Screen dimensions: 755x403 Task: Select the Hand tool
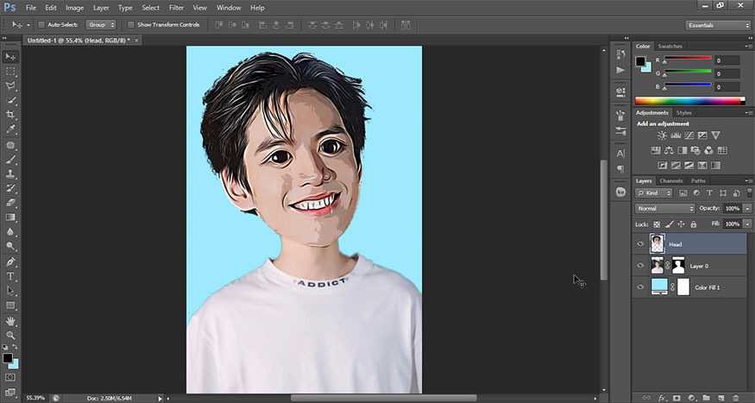[x=11, y=320]
